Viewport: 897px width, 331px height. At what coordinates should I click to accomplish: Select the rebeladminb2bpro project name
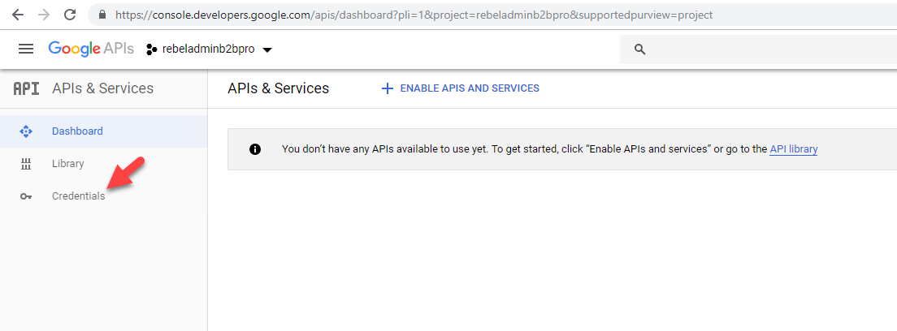(209, 49)
